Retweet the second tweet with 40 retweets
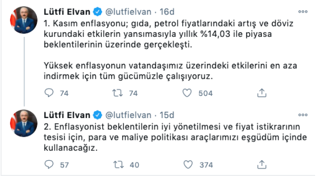318x176 pixels. [118, 164]
